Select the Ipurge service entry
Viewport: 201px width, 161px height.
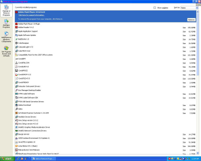[x=105, y=134]
